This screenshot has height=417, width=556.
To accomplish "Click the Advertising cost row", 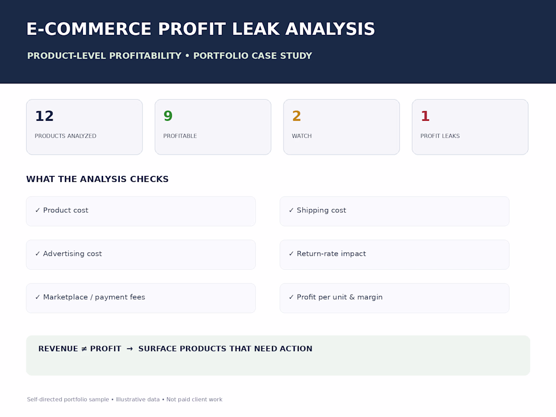I will (141, 255).
